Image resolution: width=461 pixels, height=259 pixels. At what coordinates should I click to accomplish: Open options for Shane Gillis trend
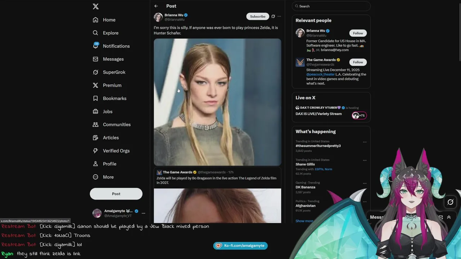tap(364, 160)
